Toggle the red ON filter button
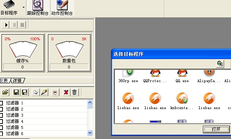This screenshot has width=231, height=139. point(55,92)
